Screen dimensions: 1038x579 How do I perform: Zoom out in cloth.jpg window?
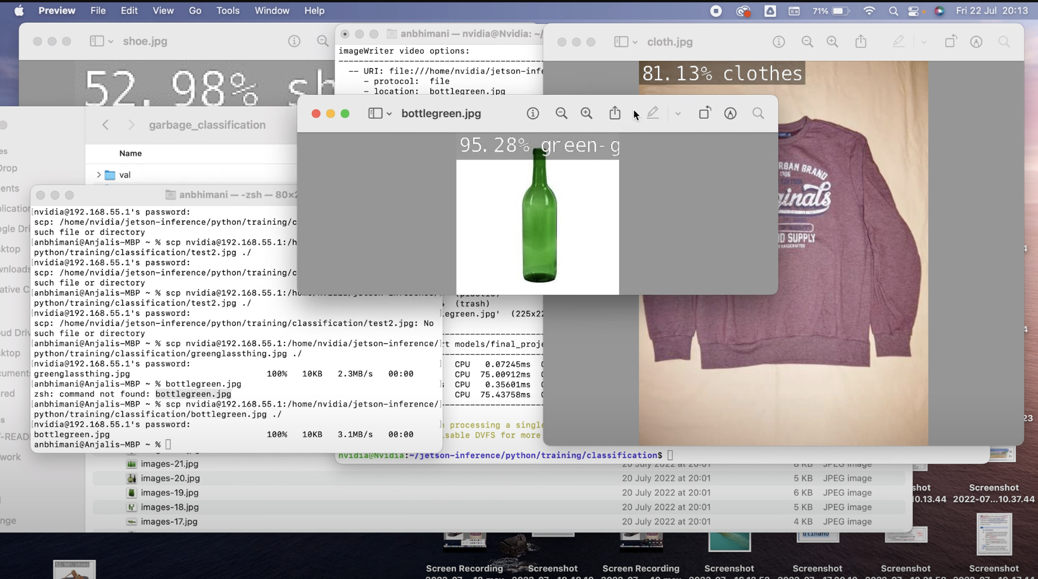pyautogui.click(x=807, y=42)
